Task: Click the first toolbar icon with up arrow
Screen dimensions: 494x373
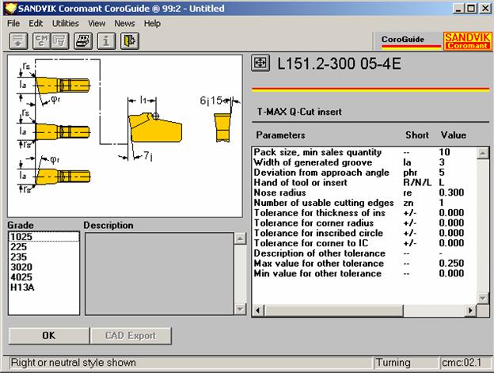Action: (x=18, y=41)
